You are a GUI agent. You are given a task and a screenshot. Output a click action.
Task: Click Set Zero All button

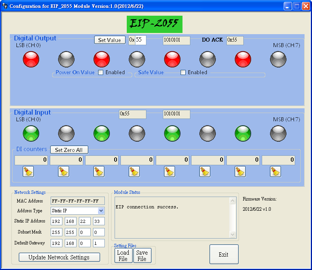coord(69,150)
